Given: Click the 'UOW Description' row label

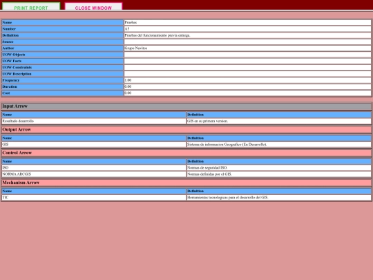Looking at the screenshot, I should tap(63, 74).
